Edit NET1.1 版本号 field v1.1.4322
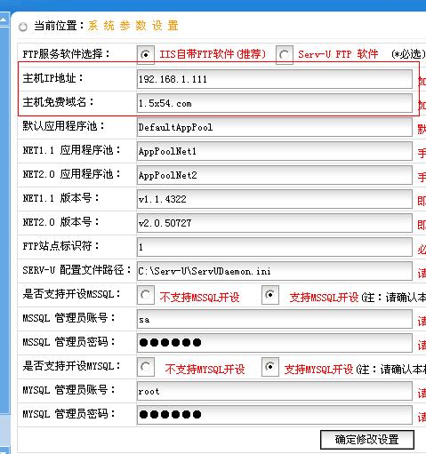This screenshot has width=426, height=454. (x=275, y=199)
